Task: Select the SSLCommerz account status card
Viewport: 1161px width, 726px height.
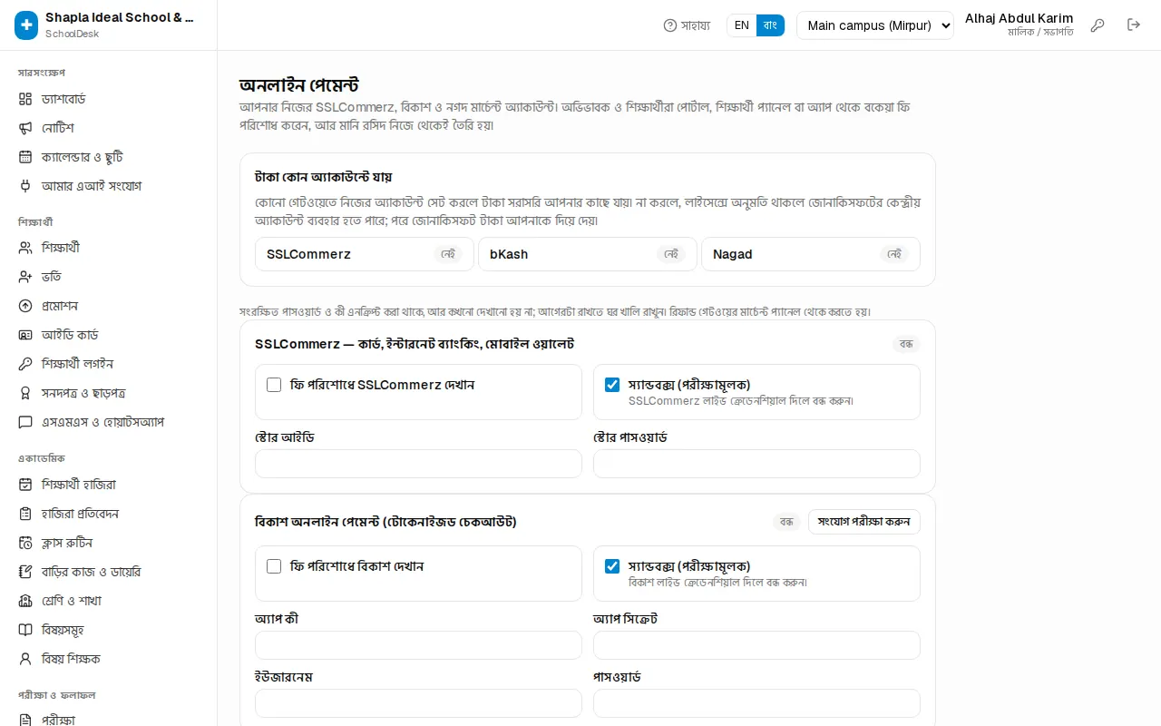Action: pos(365,254)
